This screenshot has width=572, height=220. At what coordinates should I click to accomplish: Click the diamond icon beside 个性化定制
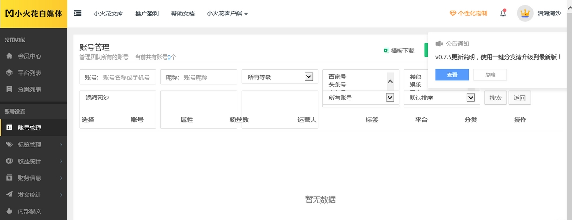(452, 14)
